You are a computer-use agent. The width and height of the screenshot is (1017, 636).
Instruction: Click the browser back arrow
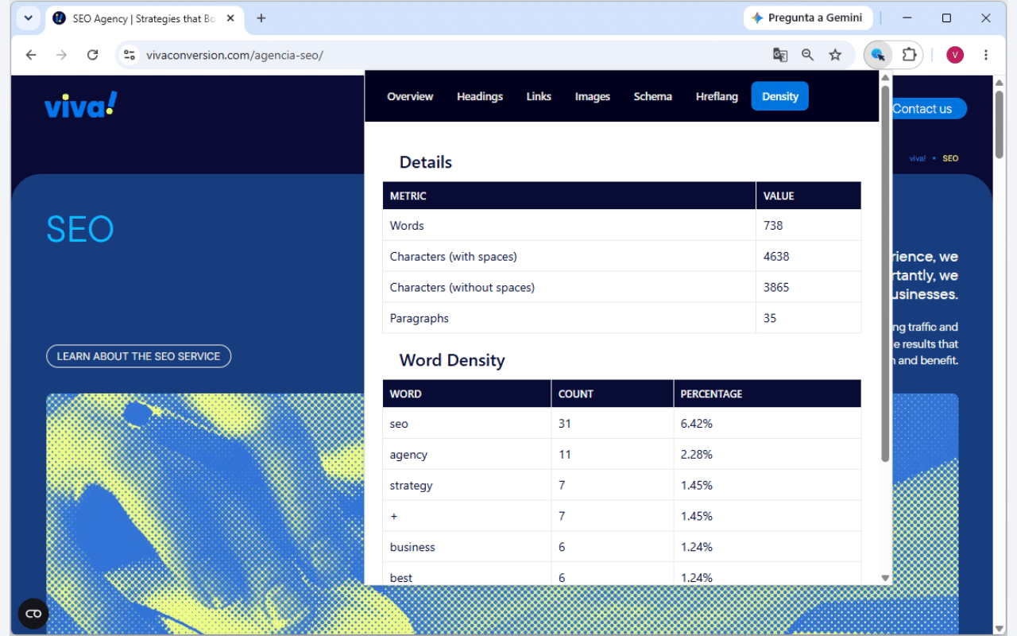pos(31,55)
